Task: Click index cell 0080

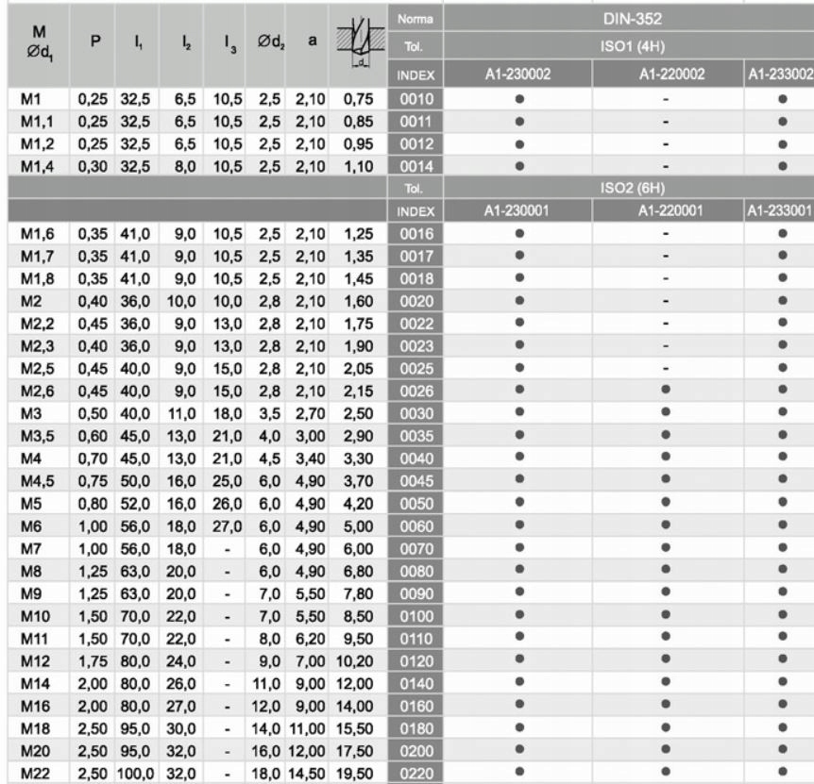Action: point(415,572)
